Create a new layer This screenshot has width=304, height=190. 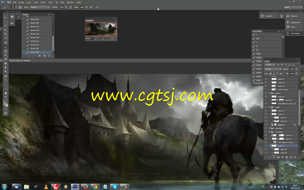point(291,157)
